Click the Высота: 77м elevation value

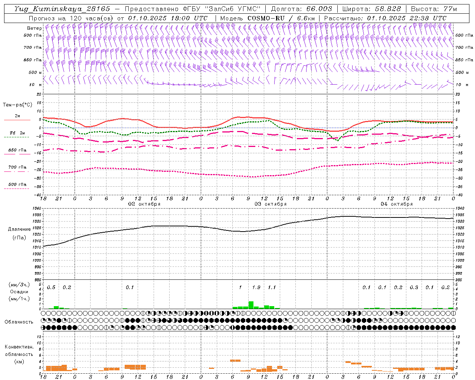434,9
